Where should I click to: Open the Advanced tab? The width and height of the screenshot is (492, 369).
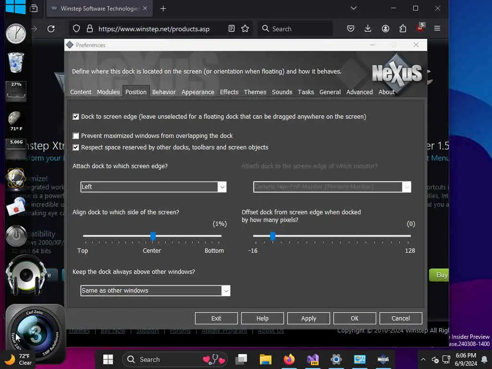tap(359, 92)
